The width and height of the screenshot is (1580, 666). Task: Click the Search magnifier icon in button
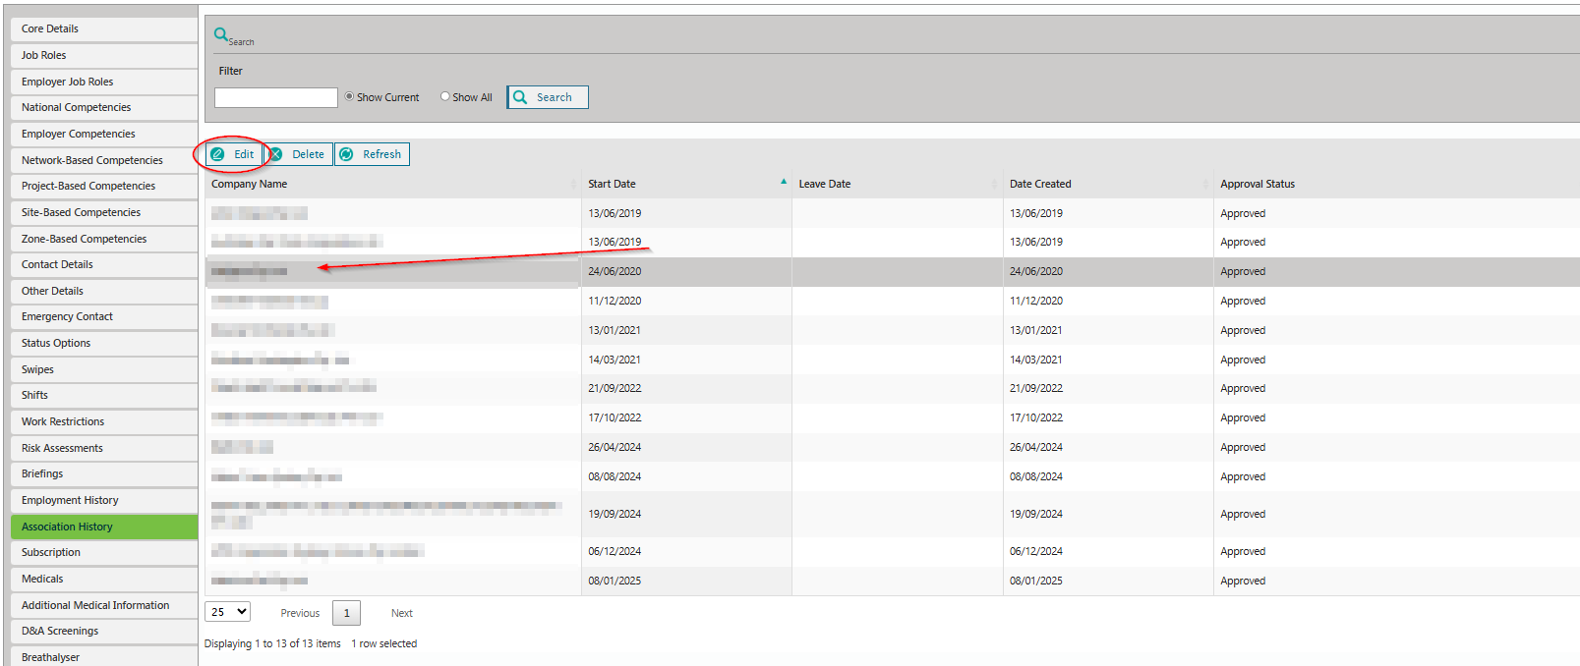click(x=520, y=97)
